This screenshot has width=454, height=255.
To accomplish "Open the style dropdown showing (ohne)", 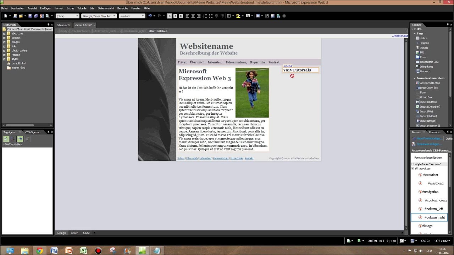I will pos(67,16).
